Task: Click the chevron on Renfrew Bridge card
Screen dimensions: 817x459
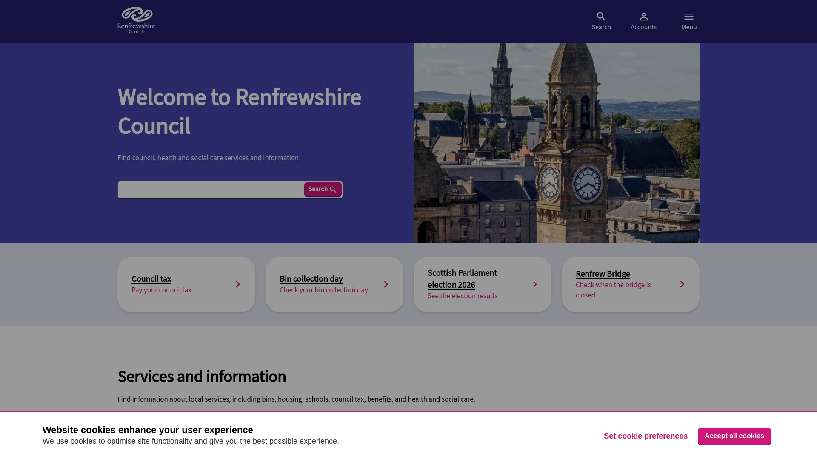Action: 682,284
